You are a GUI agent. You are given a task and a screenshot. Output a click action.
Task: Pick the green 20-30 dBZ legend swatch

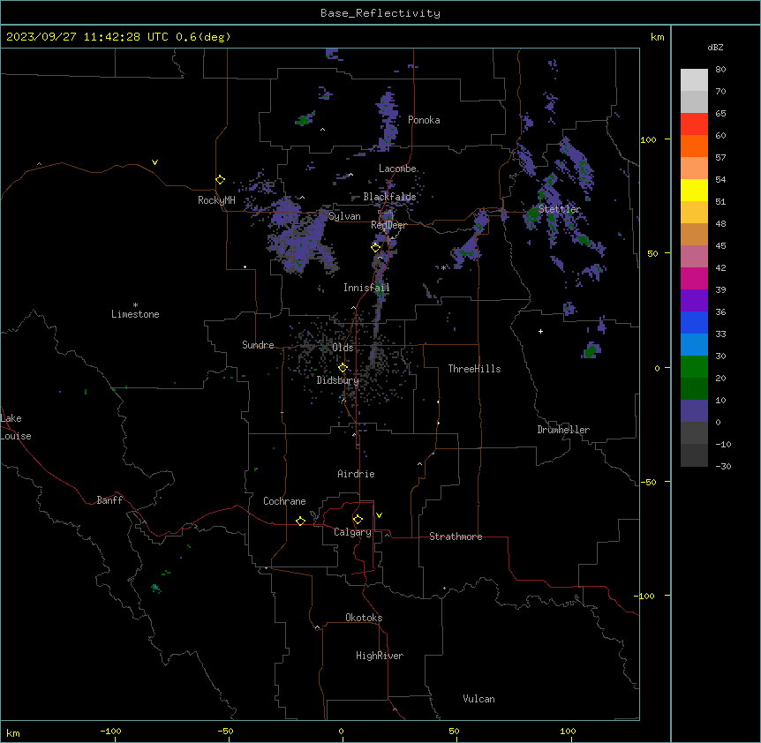point(694,367)
